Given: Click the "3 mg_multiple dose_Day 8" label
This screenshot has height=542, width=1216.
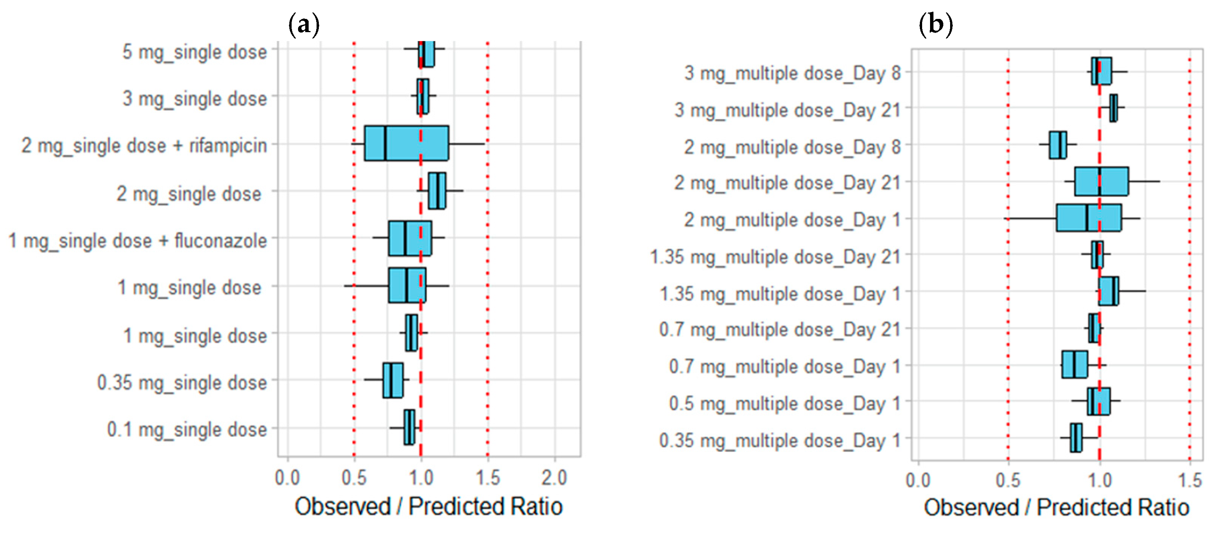Looking at the screenshot, I should (x=792, y=73).
